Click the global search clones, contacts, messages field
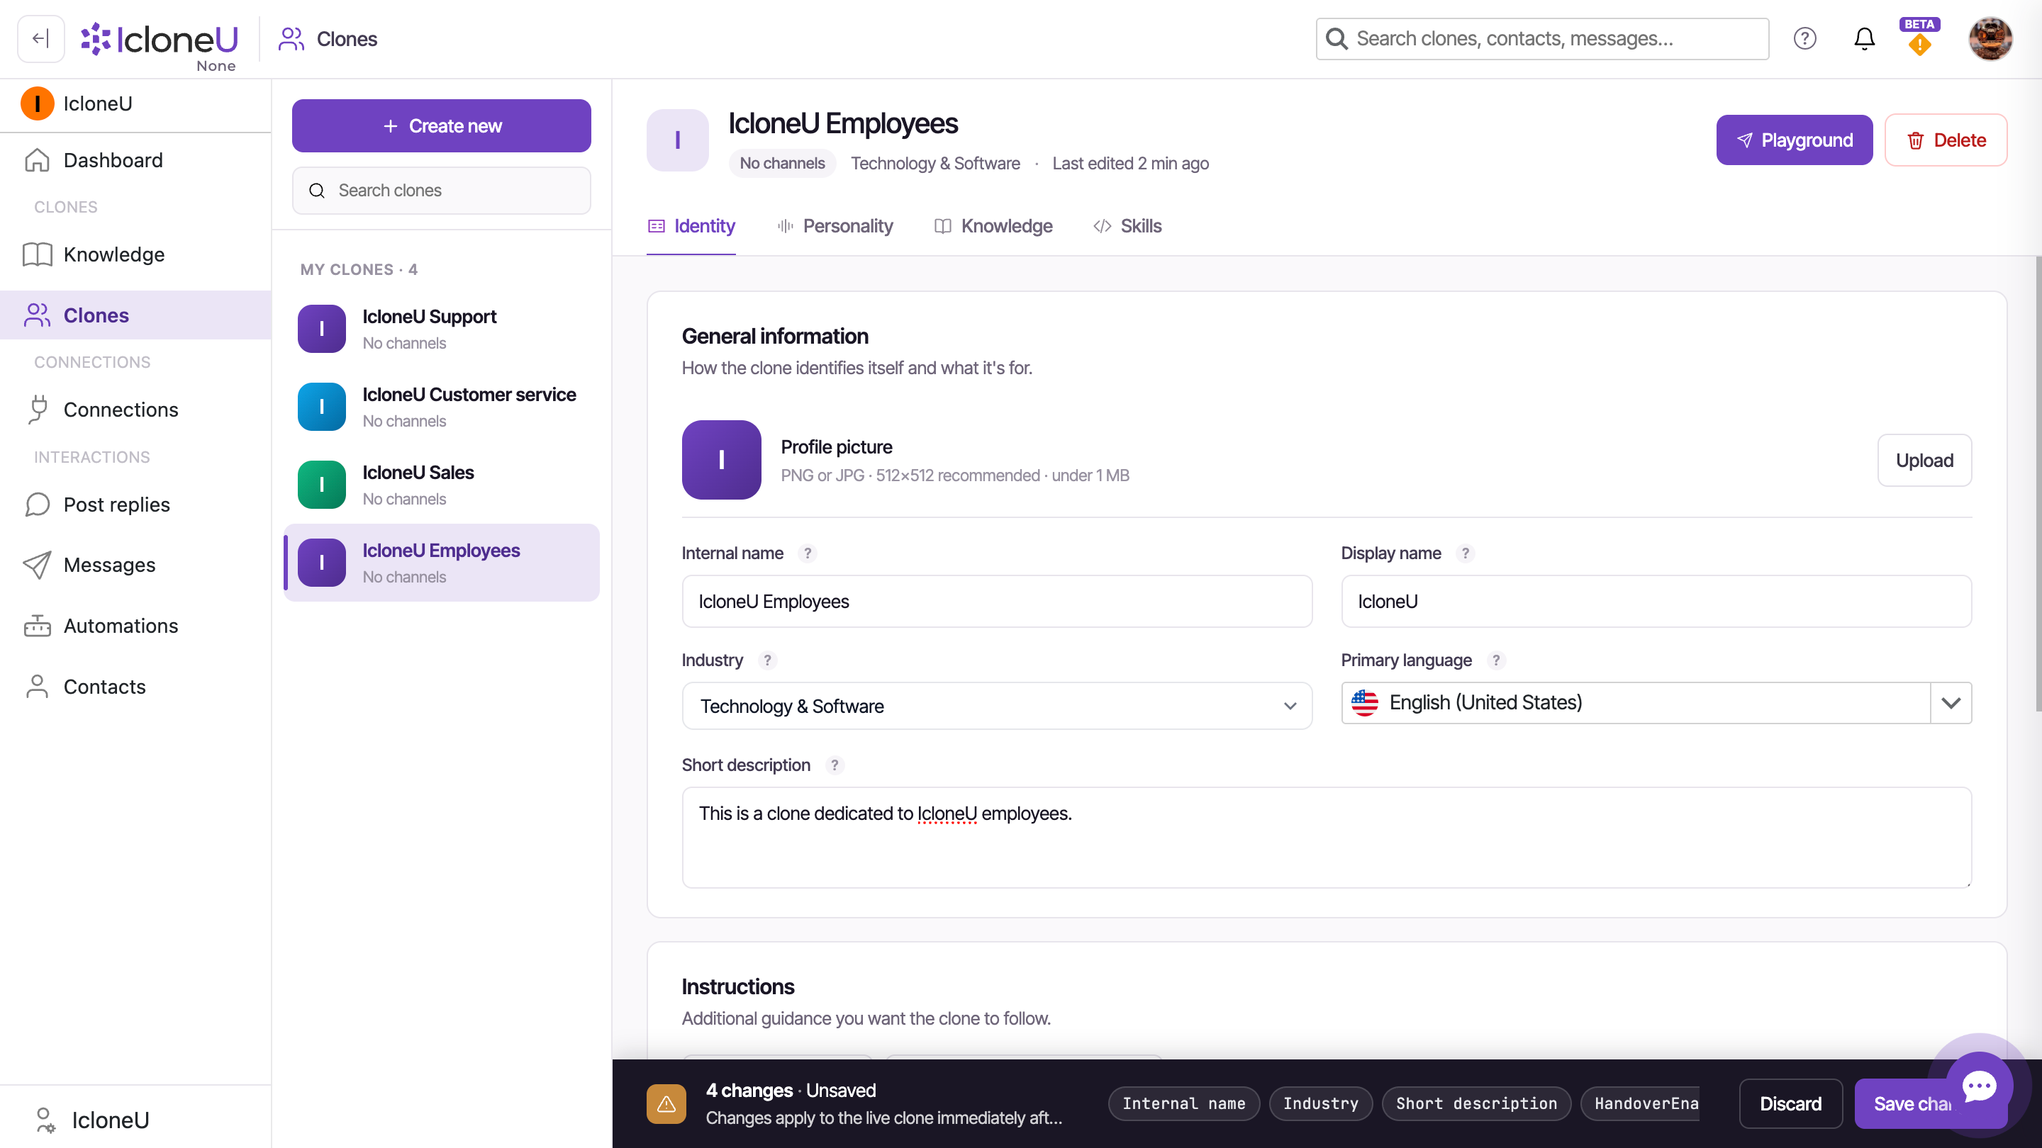This screenshot has height=1148, width=2042. [x=1542, y=38]
